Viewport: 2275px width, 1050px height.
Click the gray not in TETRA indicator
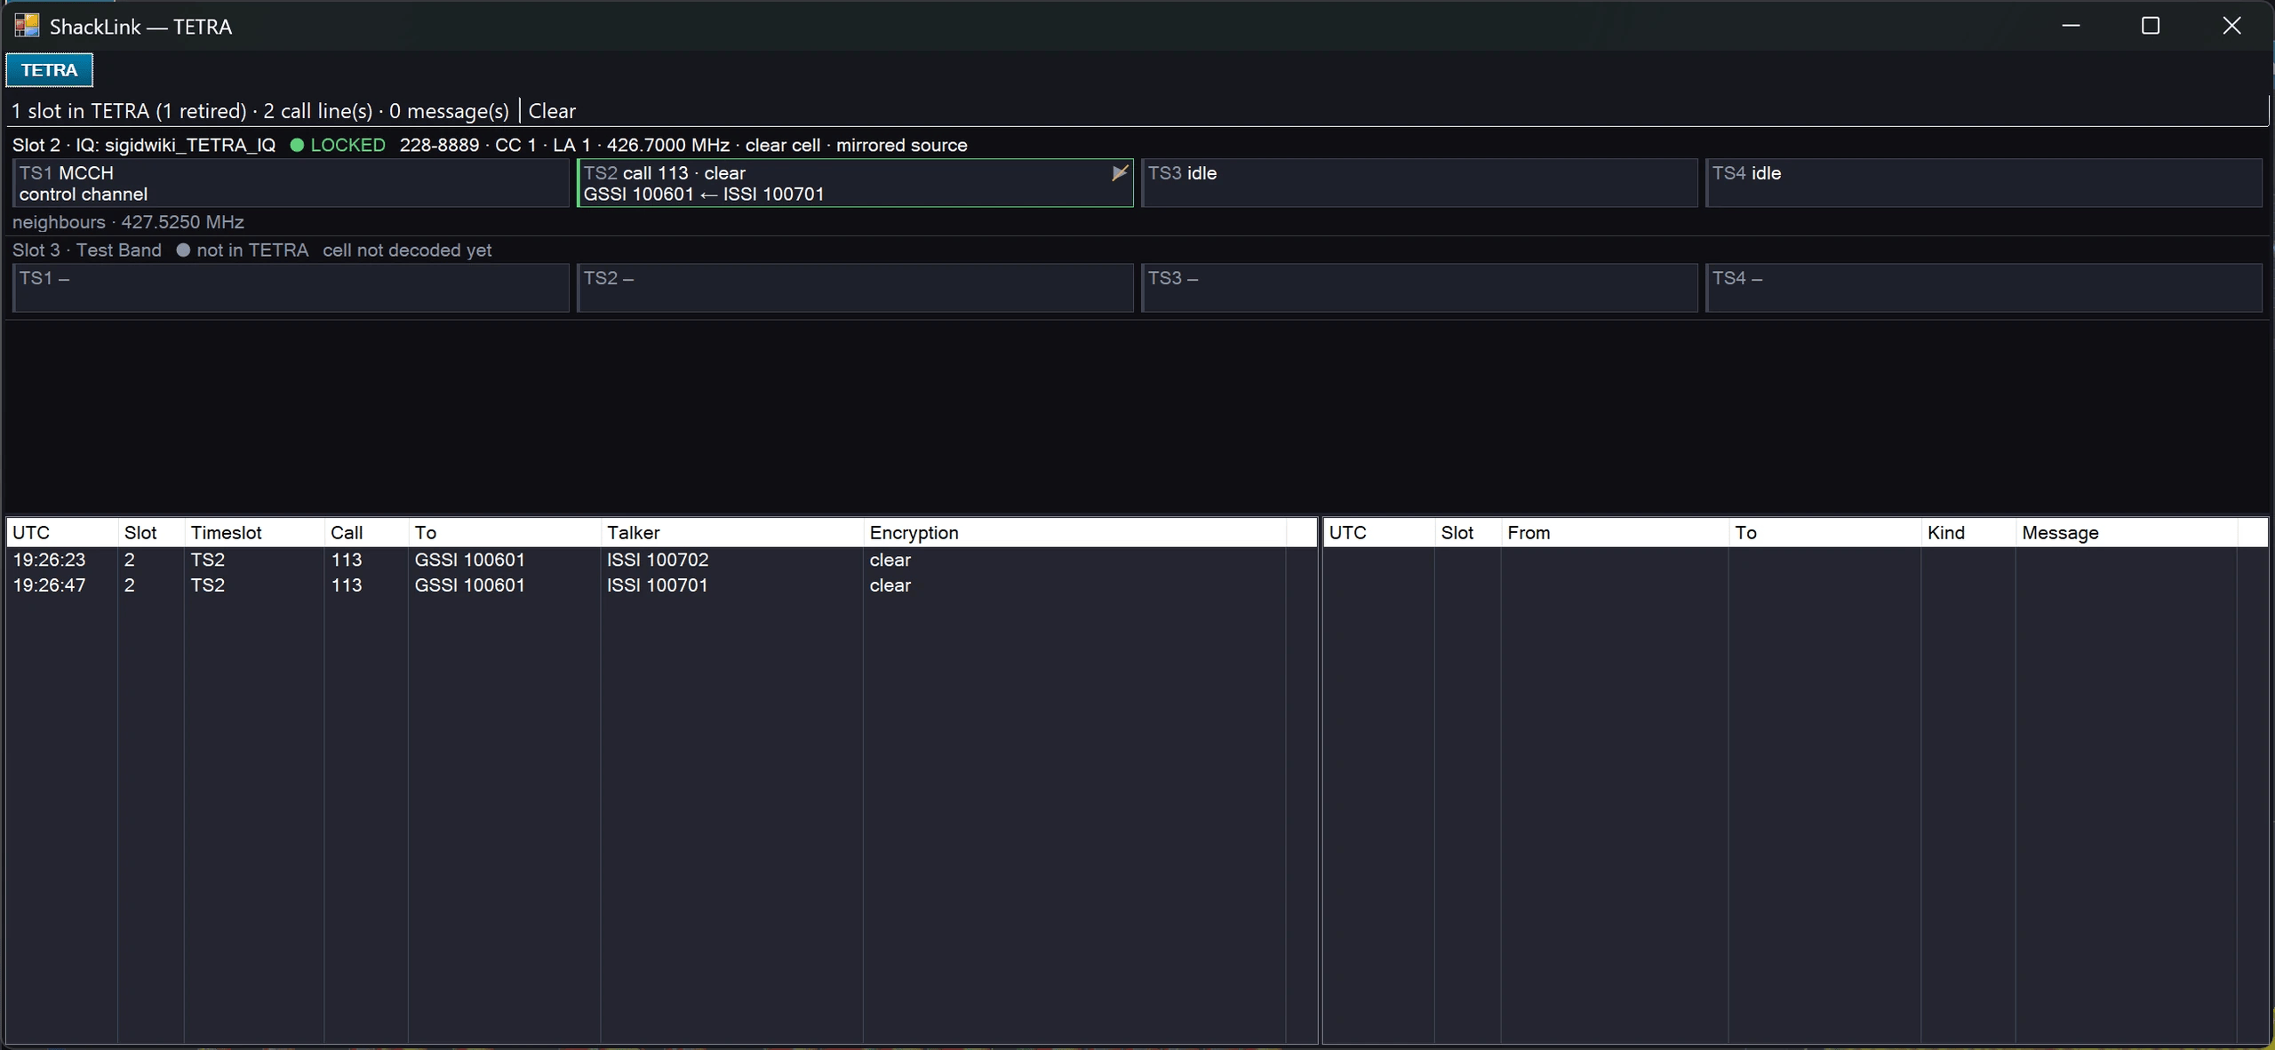(243, 251)
